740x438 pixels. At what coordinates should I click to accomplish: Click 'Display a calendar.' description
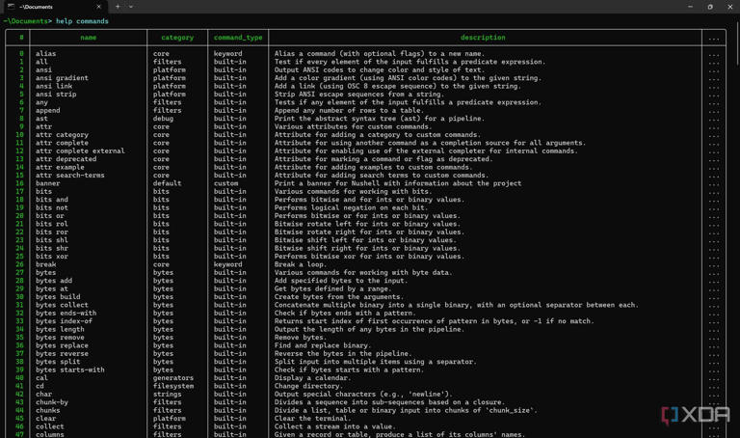[313, 378]
